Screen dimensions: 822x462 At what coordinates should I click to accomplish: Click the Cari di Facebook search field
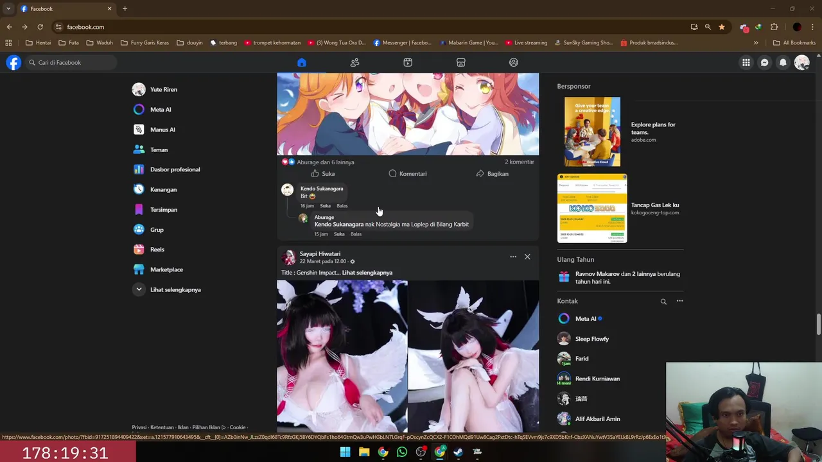pyautogui.click(x=71, y=62)
